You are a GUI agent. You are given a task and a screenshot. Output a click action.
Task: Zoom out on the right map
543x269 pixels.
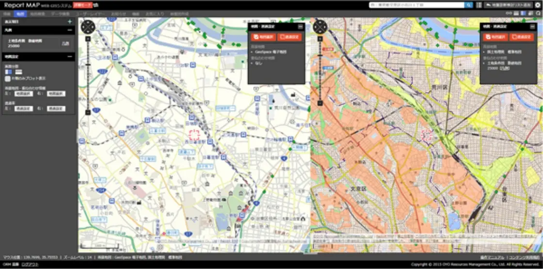click(x=320, y=103)
